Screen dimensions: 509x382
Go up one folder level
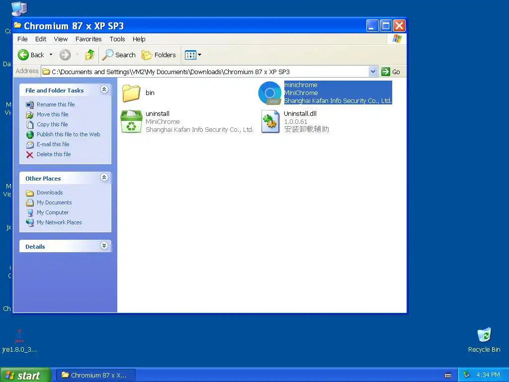coord(89,55)
